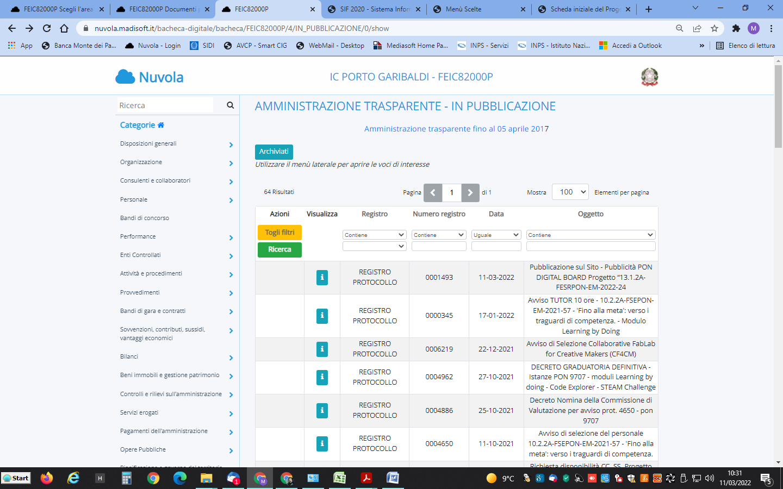Reload the page in browser

click(x=47, y=28)
